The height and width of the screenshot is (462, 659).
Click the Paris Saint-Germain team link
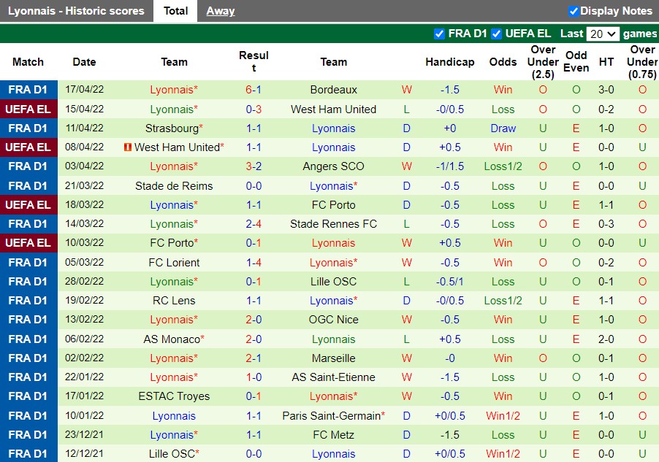[x=332, y=416]
